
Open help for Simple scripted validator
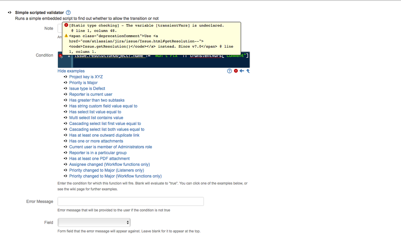coord(68,12)
